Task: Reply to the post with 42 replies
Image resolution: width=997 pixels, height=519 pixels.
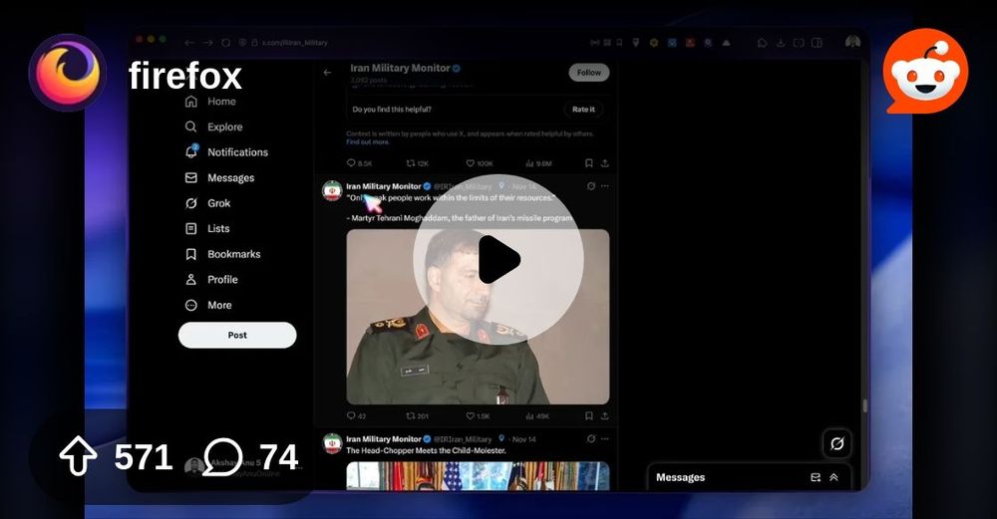Action: tap(356, 416)
